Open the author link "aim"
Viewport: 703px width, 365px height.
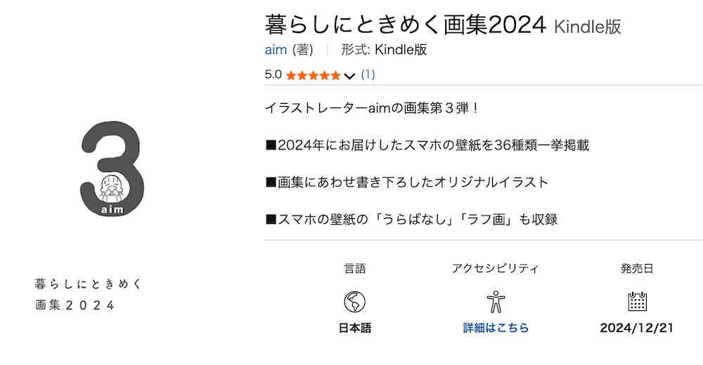coord(276,50)
